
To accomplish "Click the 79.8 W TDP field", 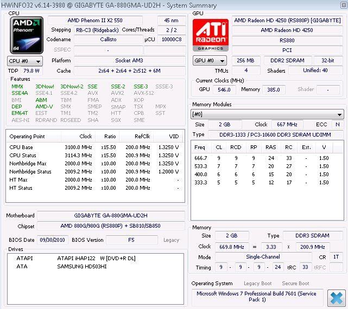I will coord(31,71).
